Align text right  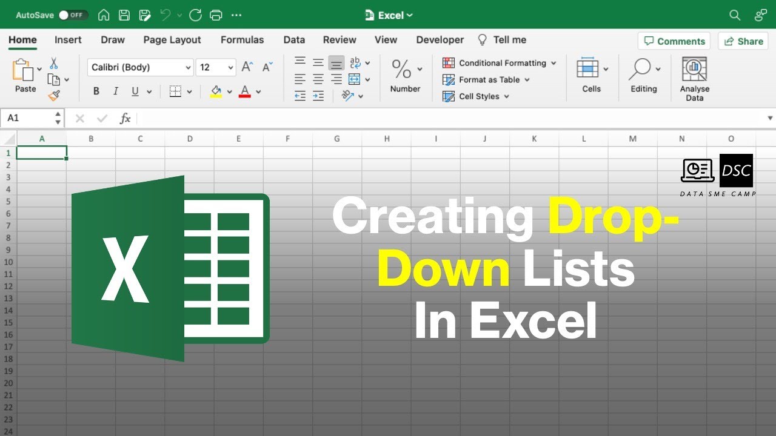pos(336,79)
